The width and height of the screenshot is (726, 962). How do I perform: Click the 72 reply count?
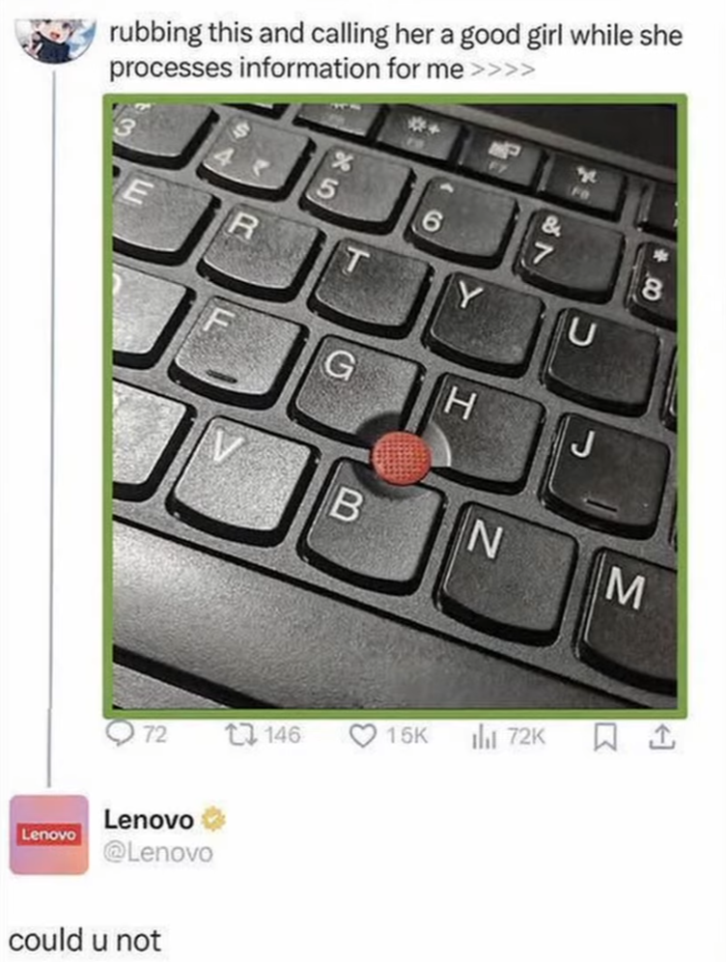point(155,734)
